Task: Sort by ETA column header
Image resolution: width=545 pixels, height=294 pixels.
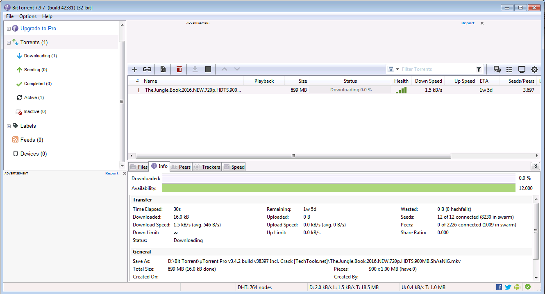Action: point(488,81)
